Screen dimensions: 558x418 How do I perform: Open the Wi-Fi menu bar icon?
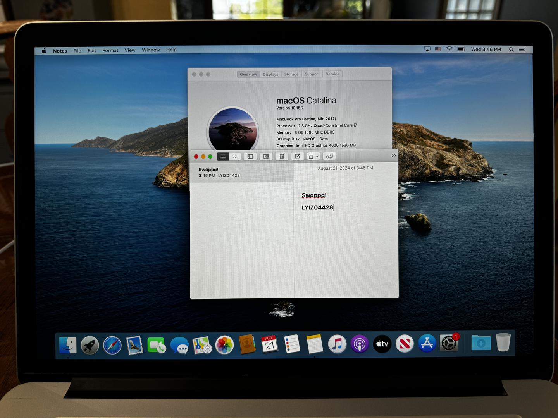click(449, 49)
